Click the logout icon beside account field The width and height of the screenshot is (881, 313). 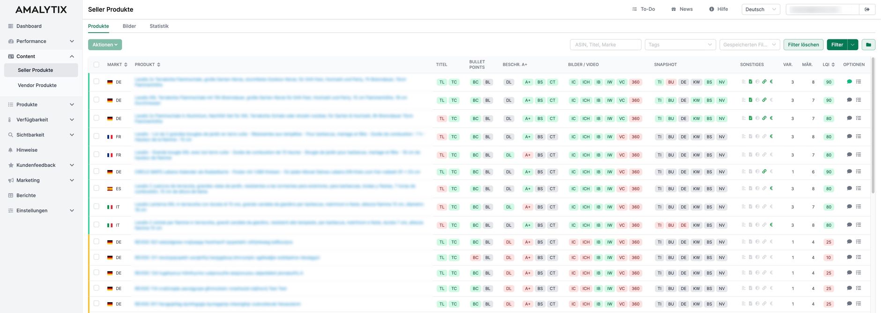(867, 9)
